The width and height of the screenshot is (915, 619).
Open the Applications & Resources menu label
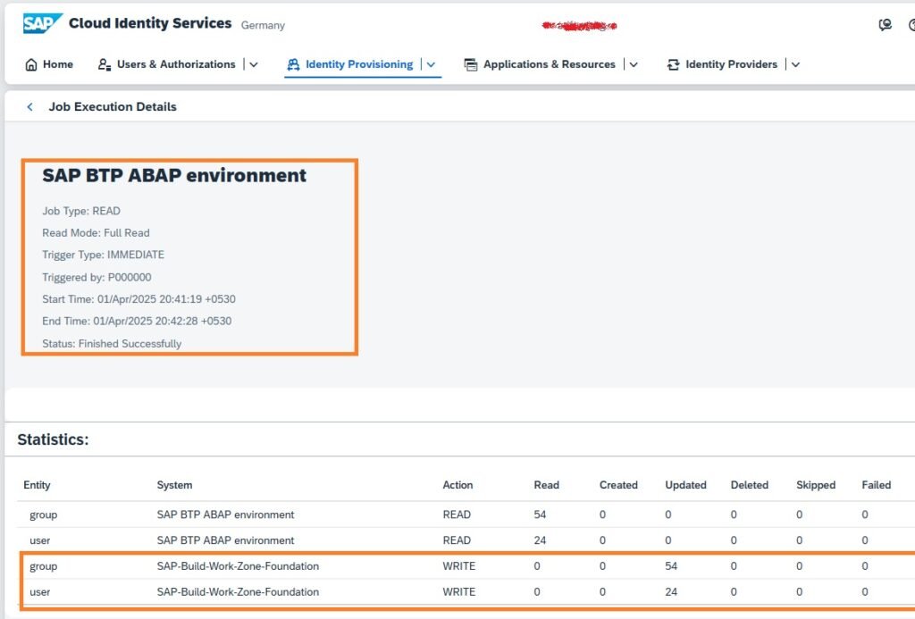click(549, 65)
